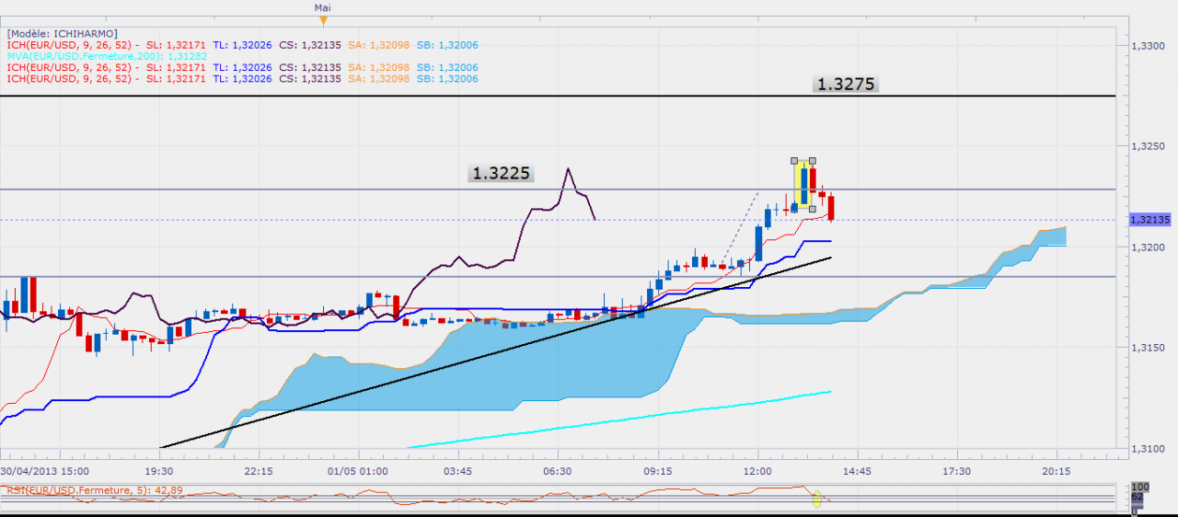Select the cyan MVA(EUR/USD.Fermeture,200) legend row
The height and width of the screenshot is (517, 1178).
(x=108, y=56)
